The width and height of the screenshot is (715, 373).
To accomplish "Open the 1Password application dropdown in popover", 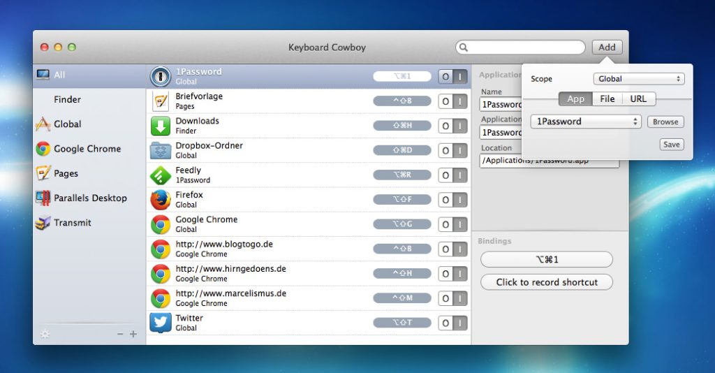I will (586, 122).
